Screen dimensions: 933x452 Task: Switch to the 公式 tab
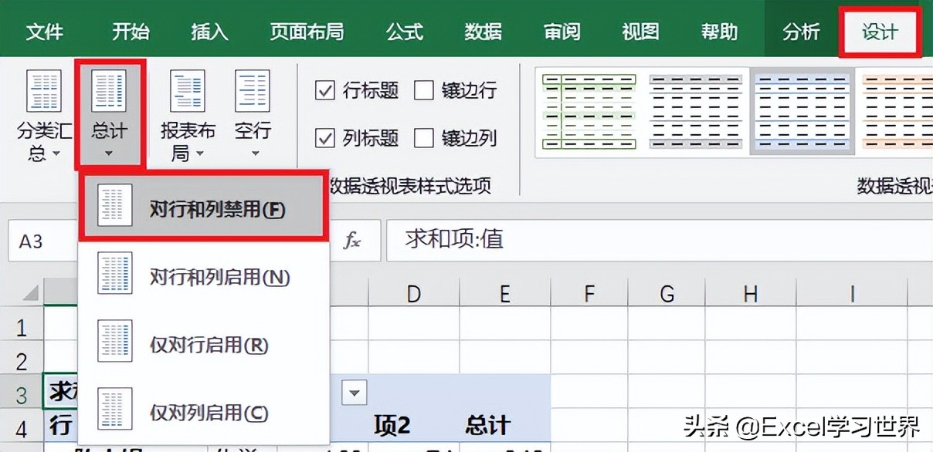pos(405,32)
